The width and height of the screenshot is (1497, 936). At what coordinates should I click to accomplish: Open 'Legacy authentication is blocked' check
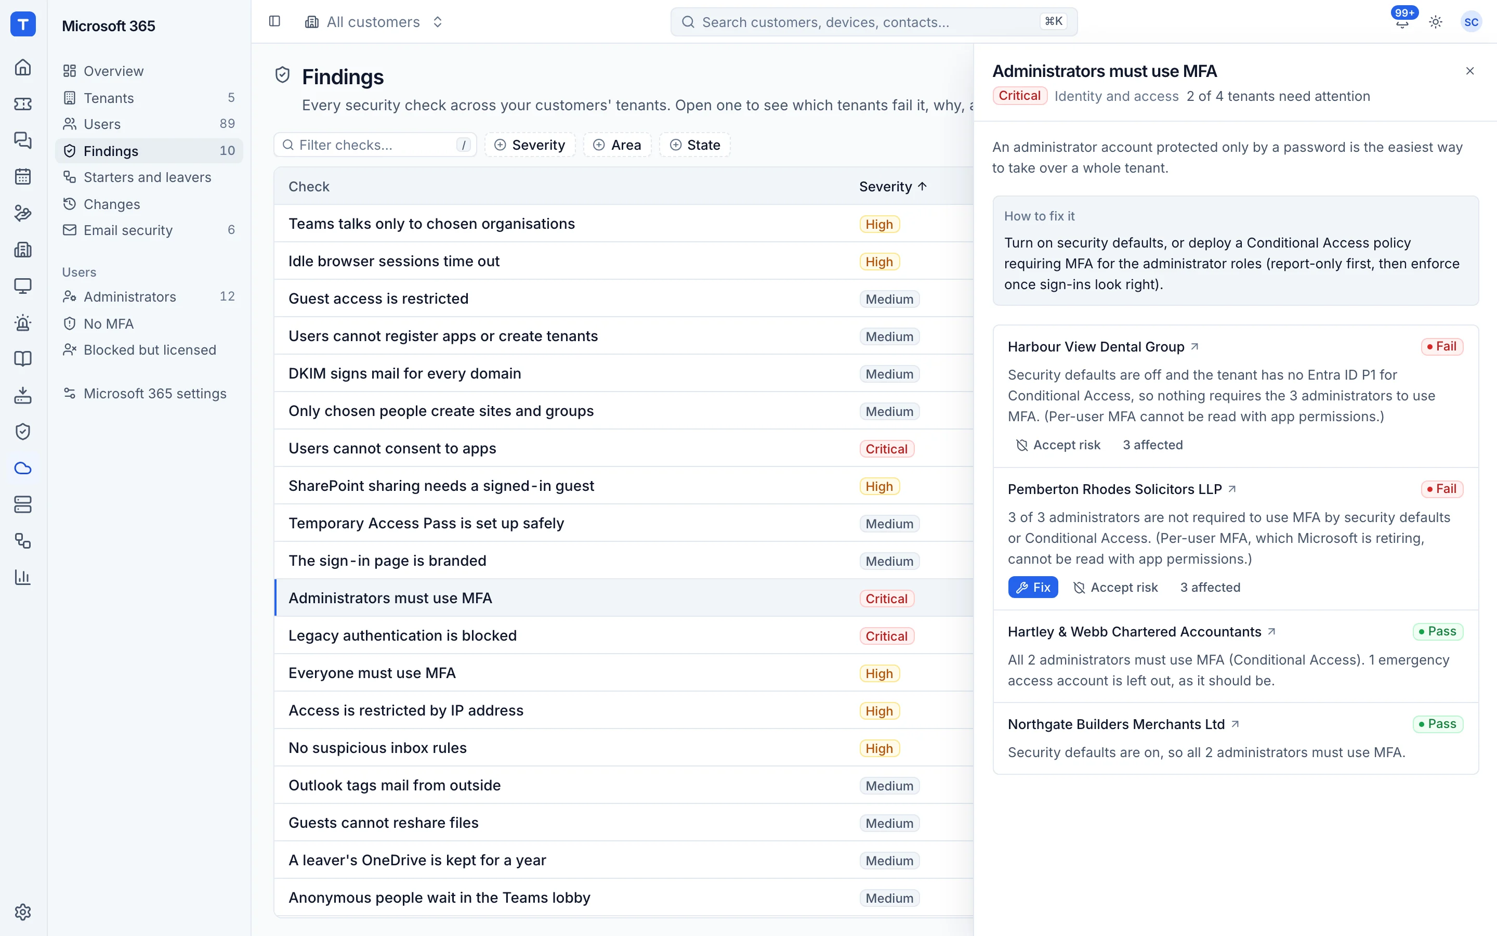click(x=624, y=636)
